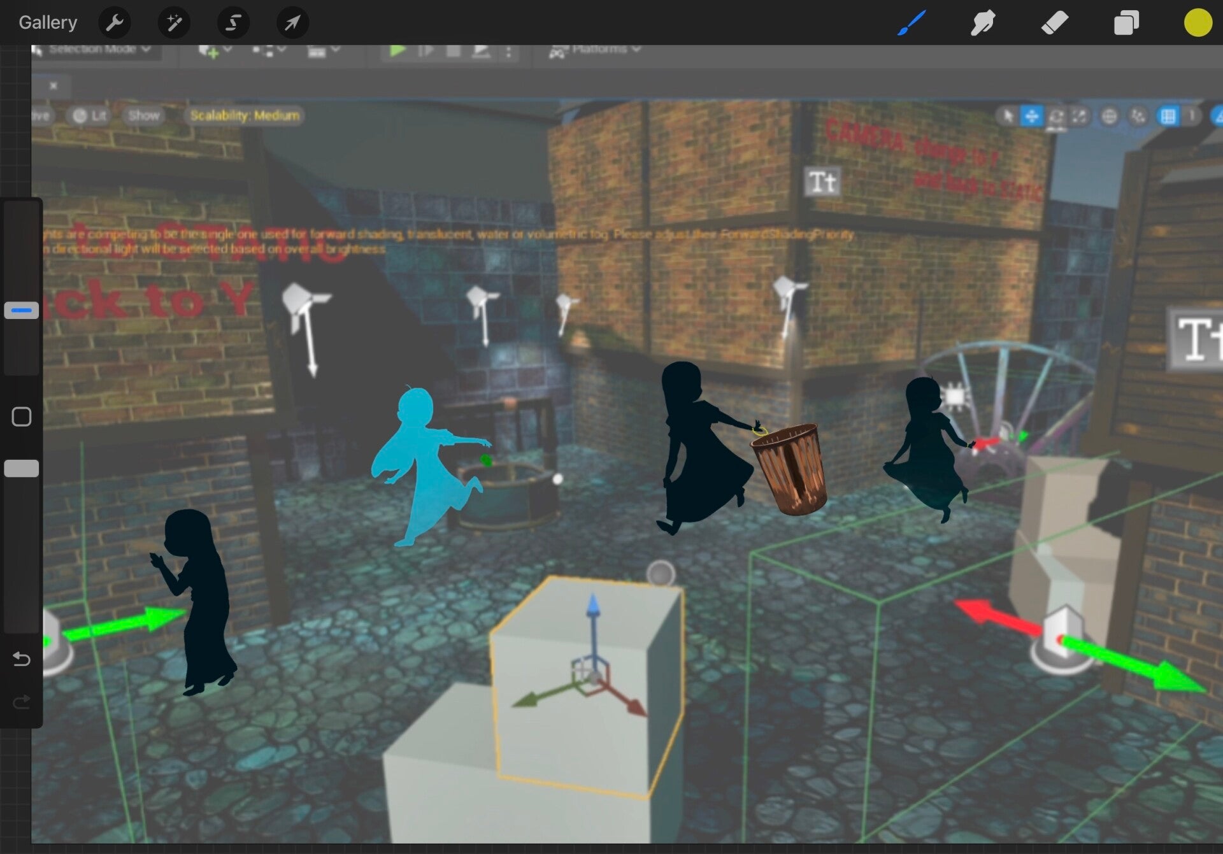Screen dimensions: 1223x854
Task: Select the Smudge finger tool
Action: [x=982, y=23]
